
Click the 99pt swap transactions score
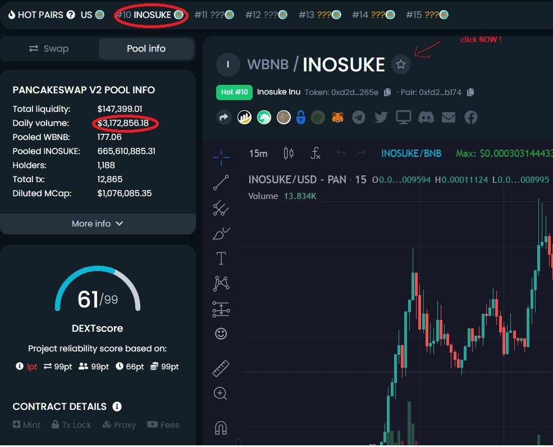(x=58, y=367)
